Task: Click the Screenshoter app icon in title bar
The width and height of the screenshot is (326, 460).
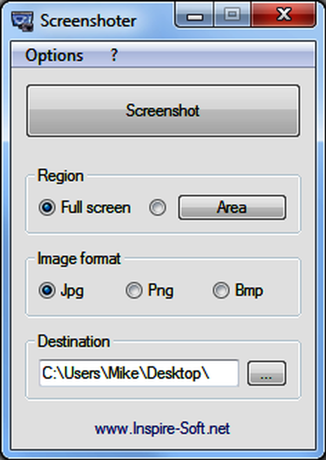Action: click(21, 20)
